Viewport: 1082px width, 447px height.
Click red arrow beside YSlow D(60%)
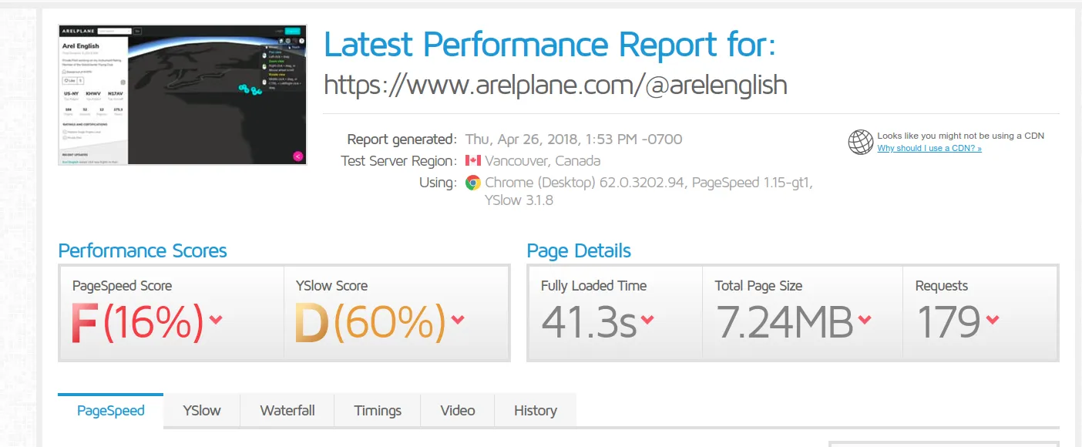[x=458, y=320]
